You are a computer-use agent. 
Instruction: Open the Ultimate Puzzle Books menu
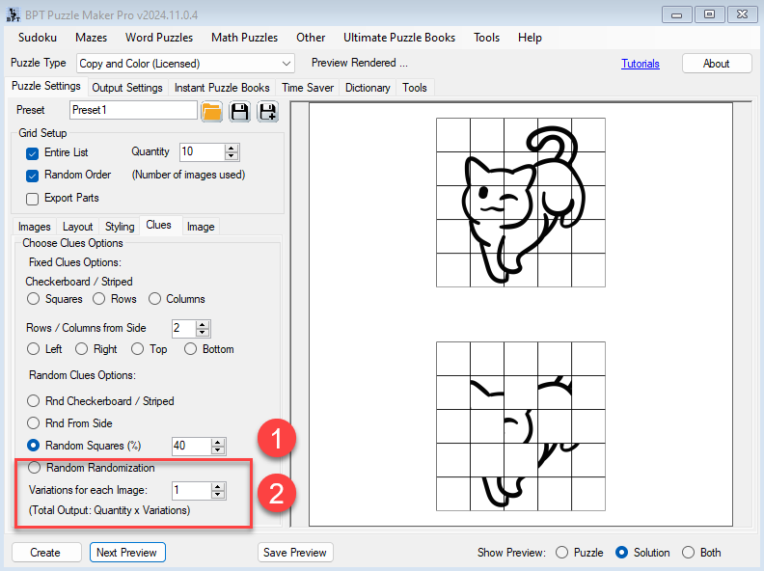click(x=399, y=38)
